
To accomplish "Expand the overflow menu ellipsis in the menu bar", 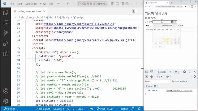I will [x=58, y=4].
